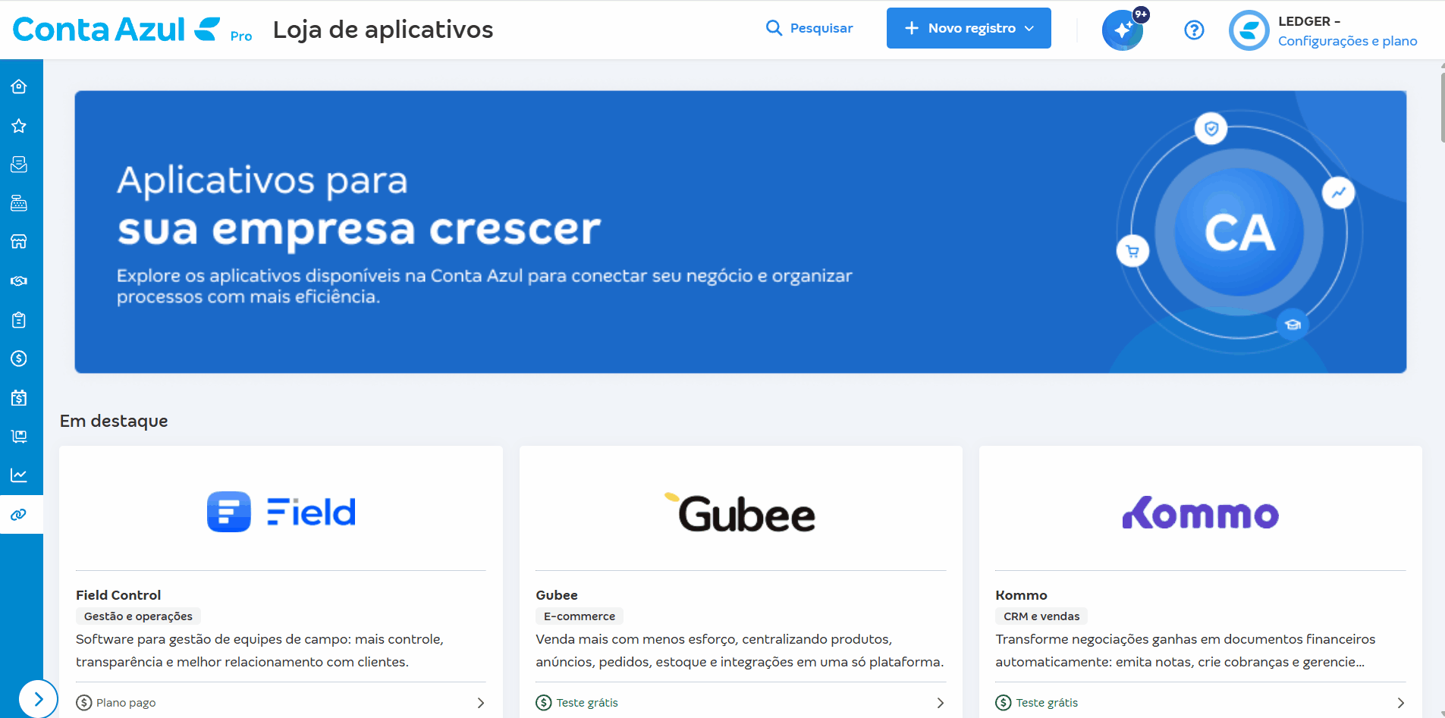1445x718 pixels.
Task: Open the Novo registro dropdown
Action: click(x=969, y=28)
